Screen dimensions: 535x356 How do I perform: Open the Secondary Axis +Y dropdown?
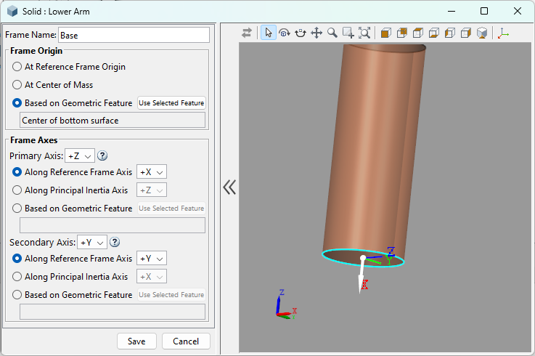pyautogui.click(x=92, y=242)
